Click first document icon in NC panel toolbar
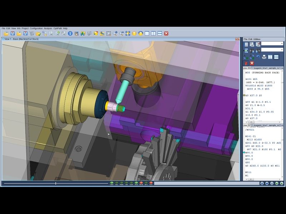This screenshot has width=286, height=214. pos(246,44)
